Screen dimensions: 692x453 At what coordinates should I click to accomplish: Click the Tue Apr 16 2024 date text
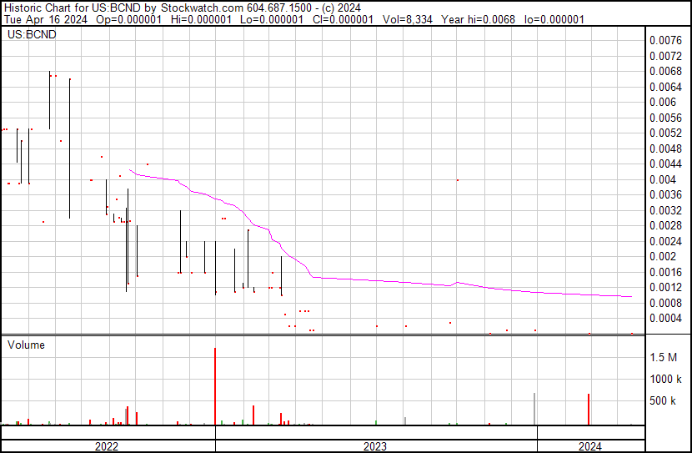[x=46, y=19]
